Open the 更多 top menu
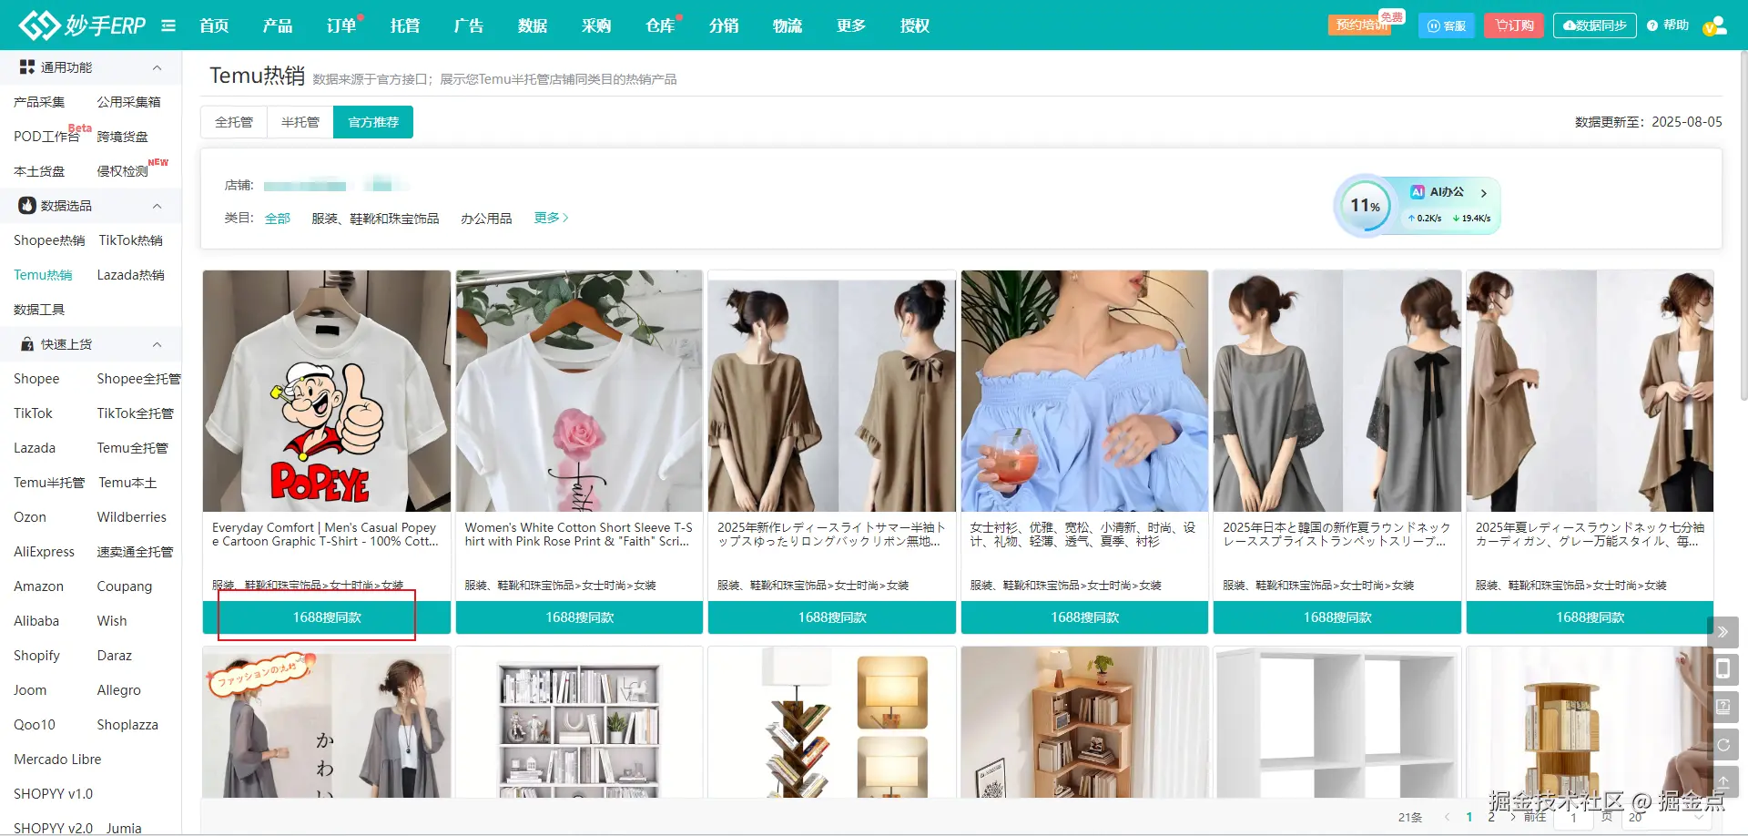This screenshot has width=1748, height=836. (851, 25)
